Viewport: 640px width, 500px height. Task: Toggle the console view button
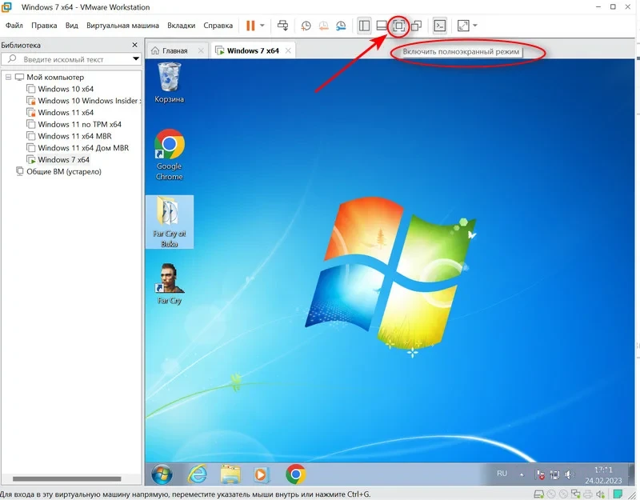(439, 26)
